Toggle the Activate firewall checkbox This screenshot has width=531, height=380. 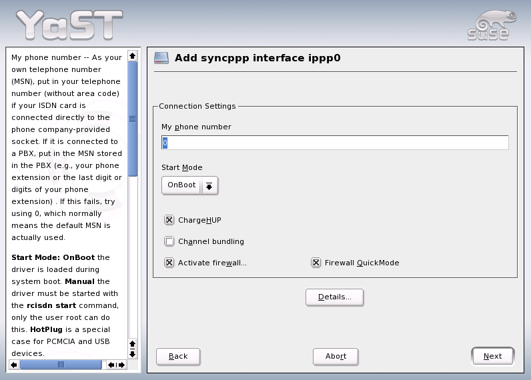(x=169, y=263)
